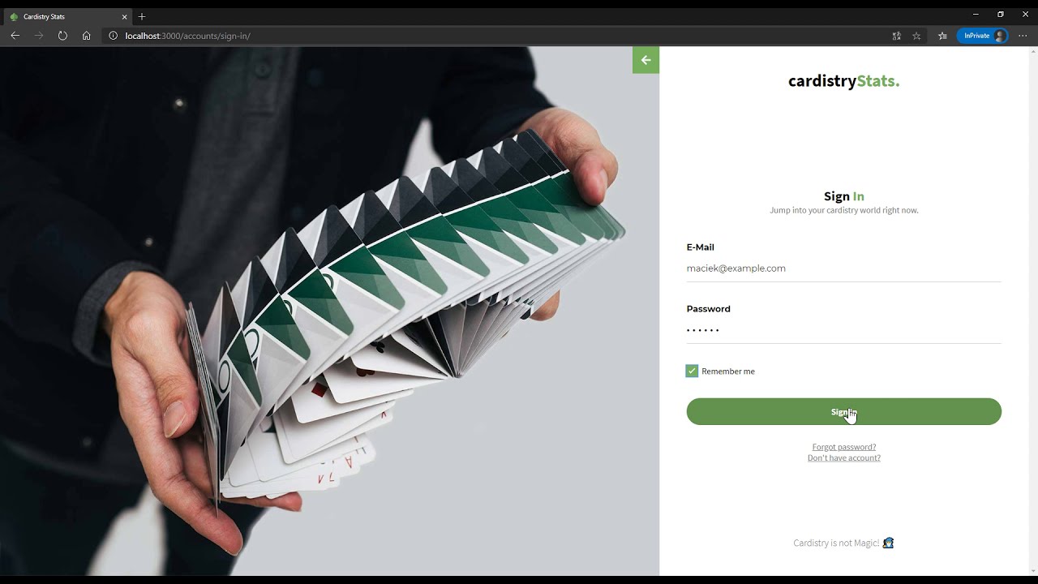Click the 'Jump into your cardistry world' subtitle

(843, 210)
